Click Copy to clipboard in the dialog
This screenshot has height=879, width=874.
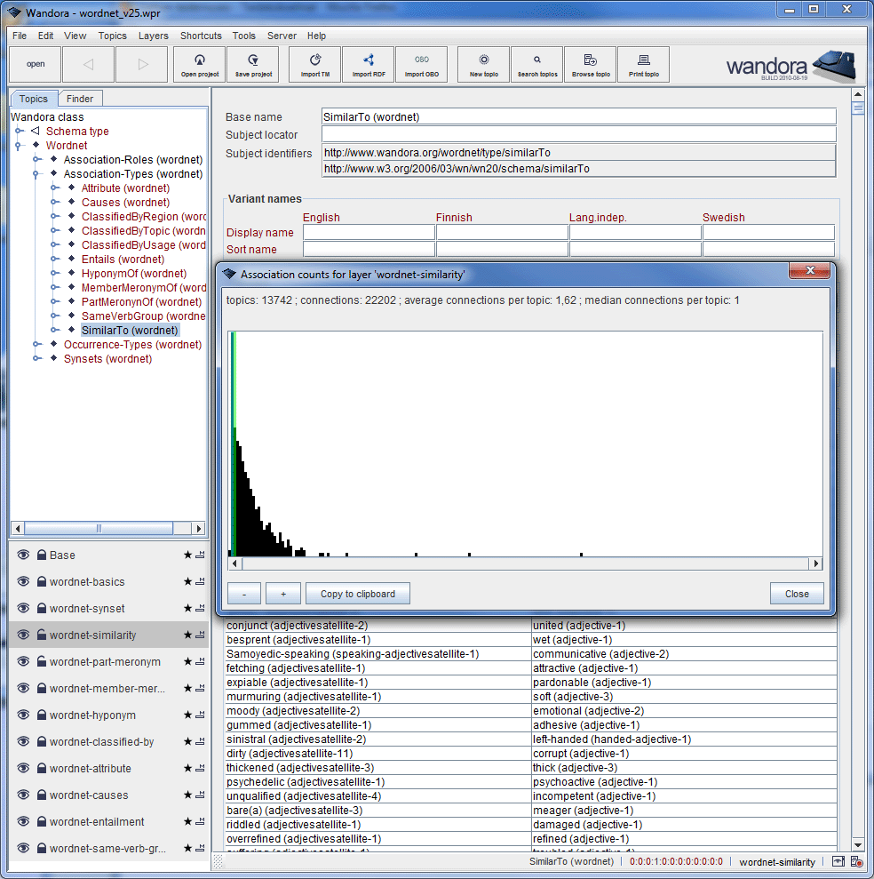pos(357,593)
